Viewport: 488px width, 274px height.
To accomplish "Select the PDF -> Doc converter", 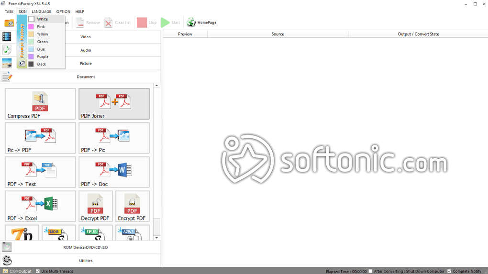I will (114, 172).
